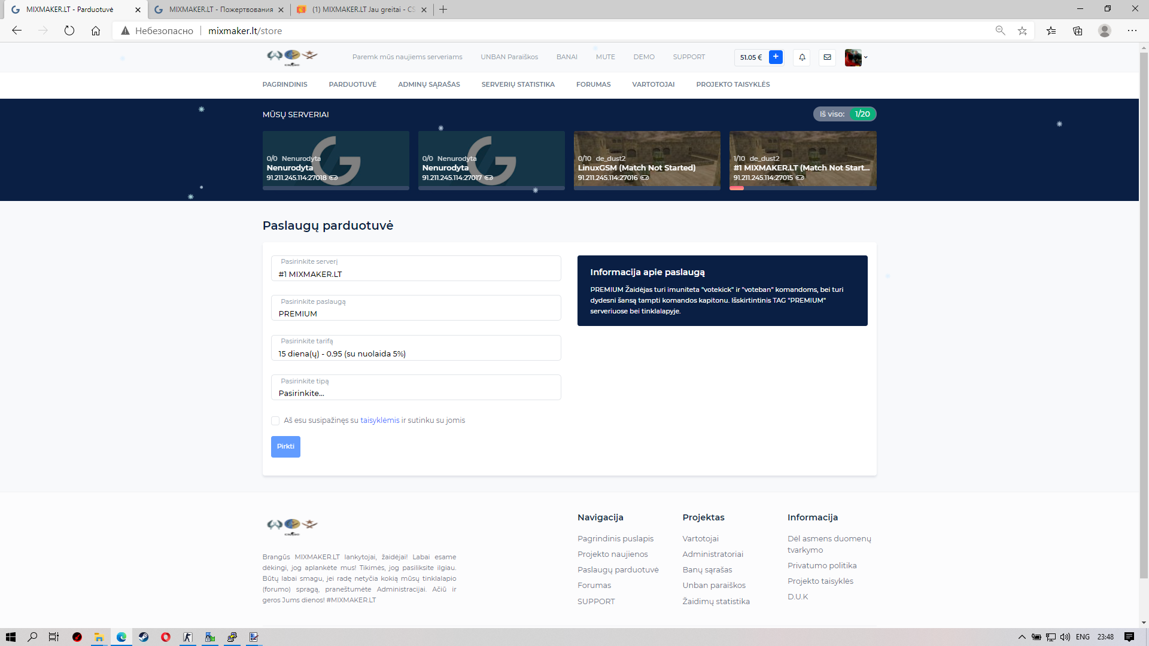Open File Explorer from the taskbar
The height and width of the screenshot is (646, 1149).
[x=99, y=637]
